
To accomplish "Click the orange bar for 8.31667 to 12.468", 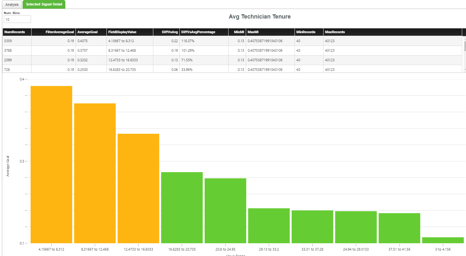I will (95, 173).
